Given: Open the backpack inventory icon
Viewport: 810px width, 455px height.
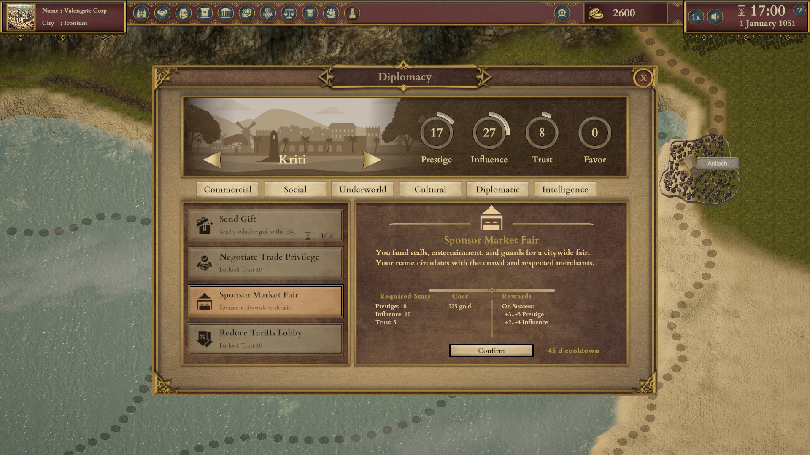Looking at the screenshot, I should tap(184, 13).
